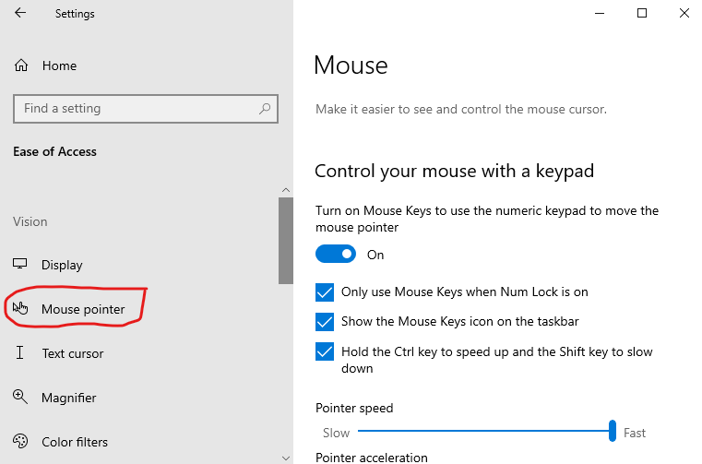Click the Text cursor I-beam icon
702x464 pixels.
(x=20, y=353)
